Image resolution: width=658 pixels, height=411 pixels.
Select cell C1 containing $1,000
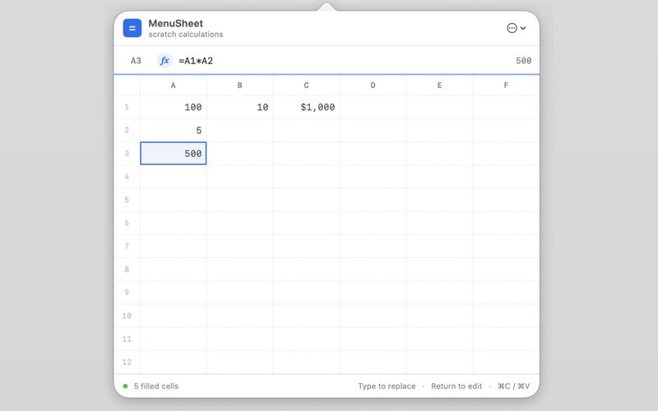[306, 107]
